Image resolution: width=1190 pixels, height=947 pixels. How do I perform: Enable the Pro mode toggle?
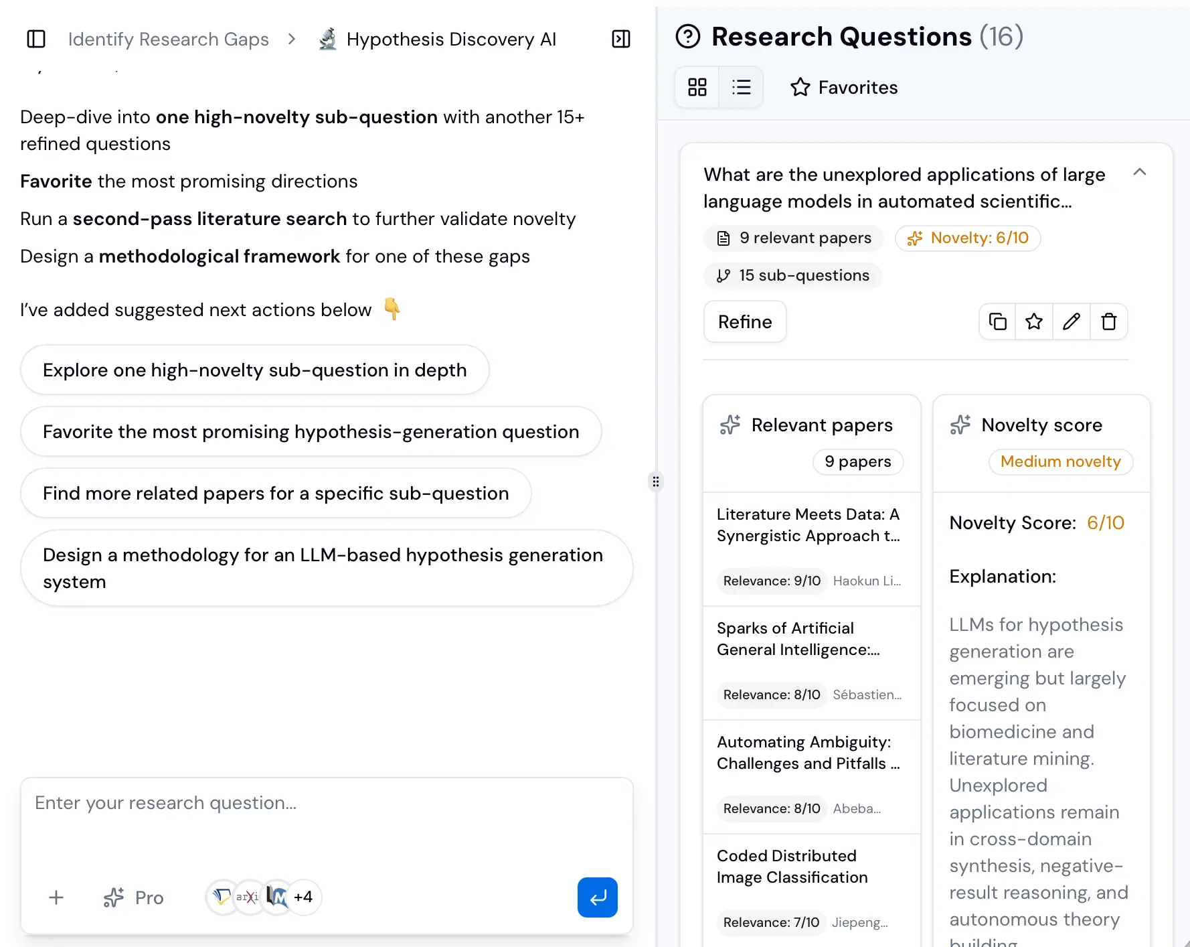point(133,897)
